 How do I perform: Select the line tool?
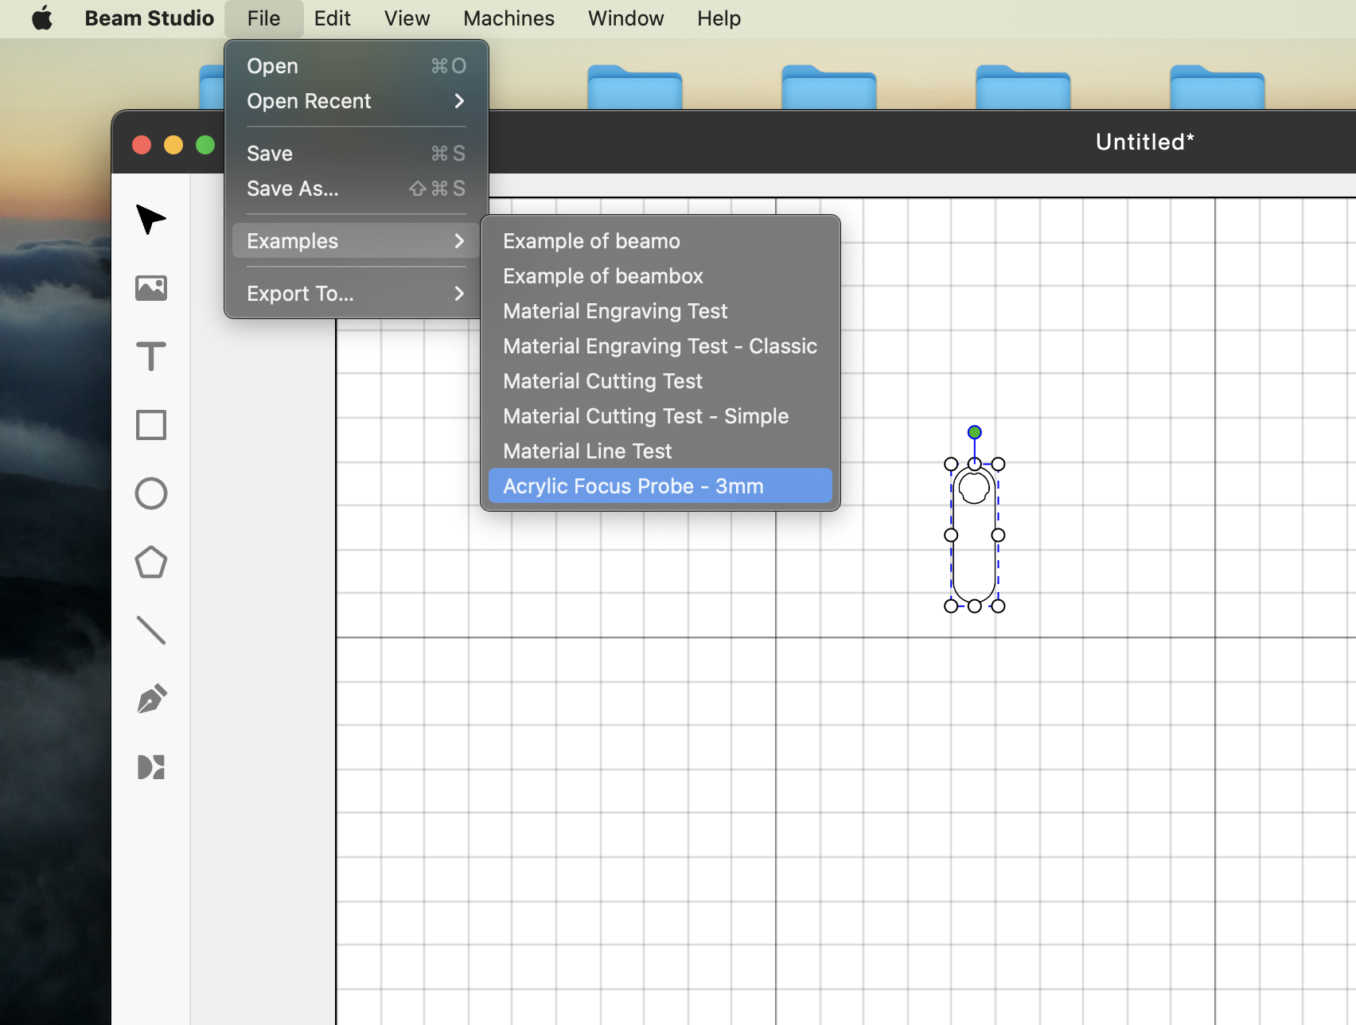pos(150,630)
